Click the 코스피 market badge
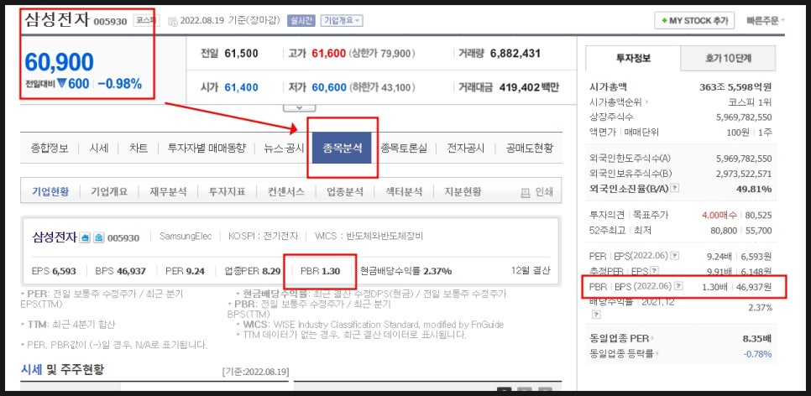811x396 pixels. (146, 21)
